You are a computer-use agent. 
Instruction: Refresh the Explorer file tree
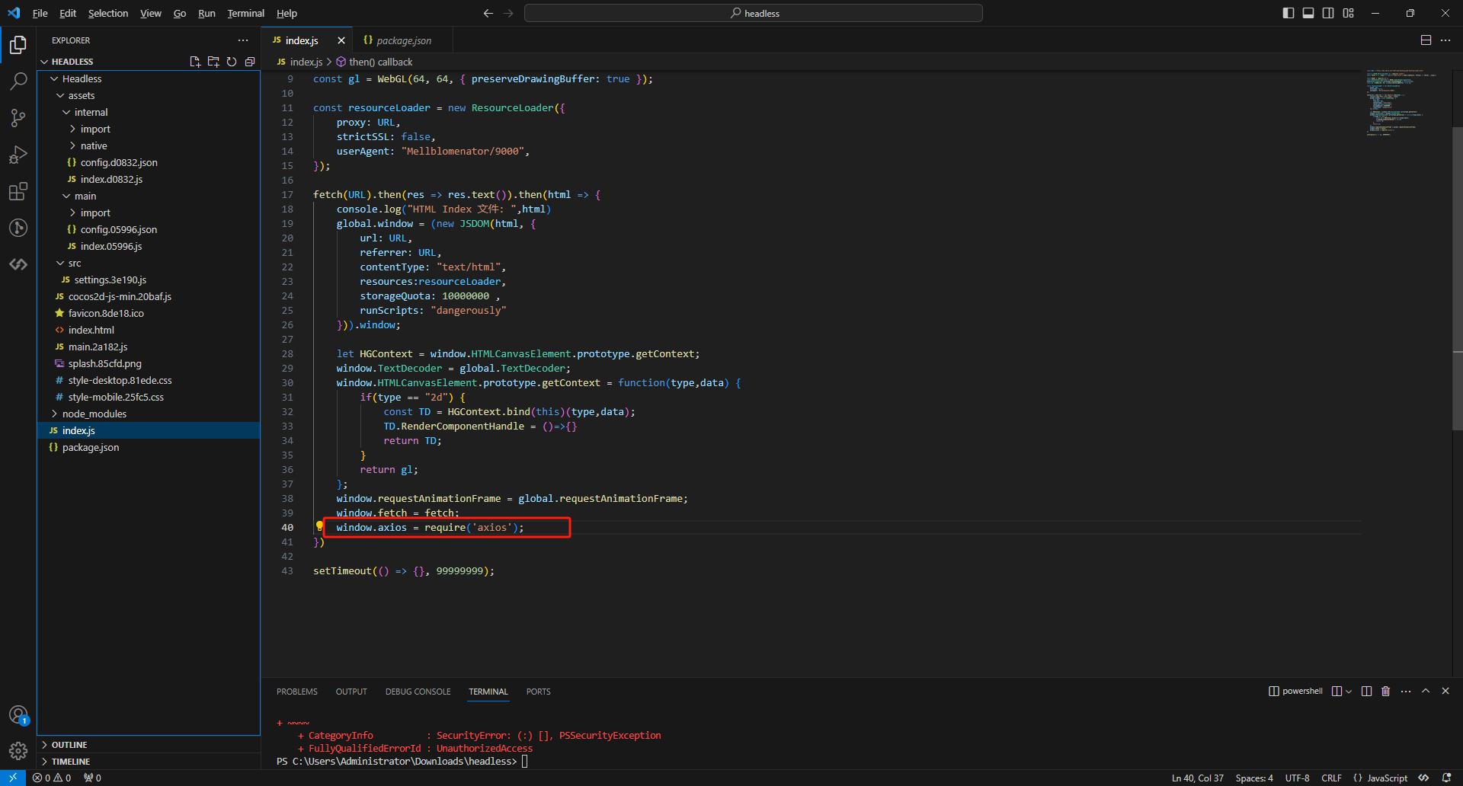point(232,62)
